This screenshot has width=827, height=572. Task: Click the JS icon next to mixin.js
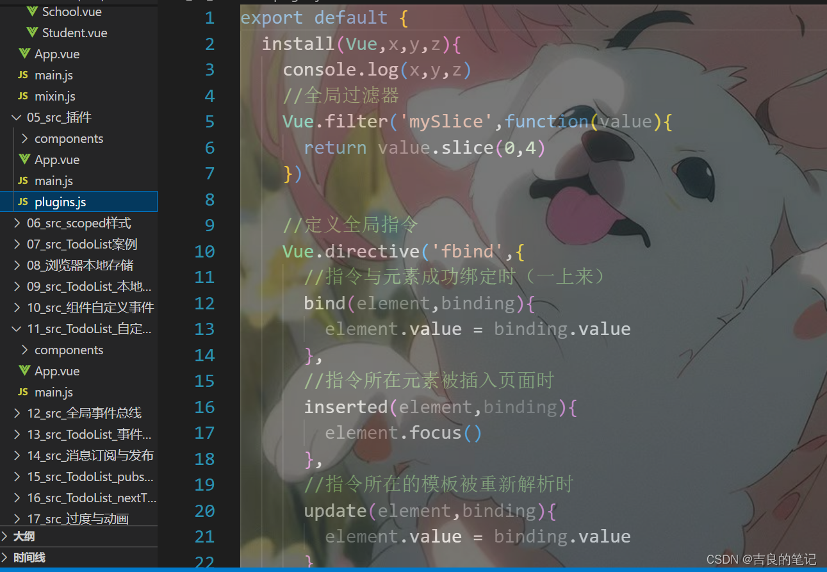(23, 96)
